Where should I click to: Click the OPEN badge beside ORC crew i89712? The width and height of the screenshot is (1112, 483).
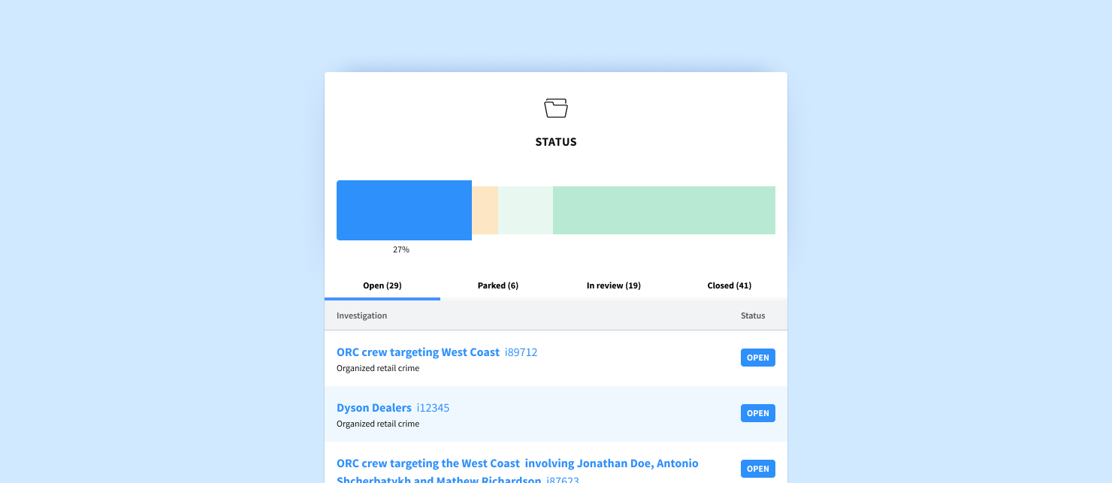758,358
